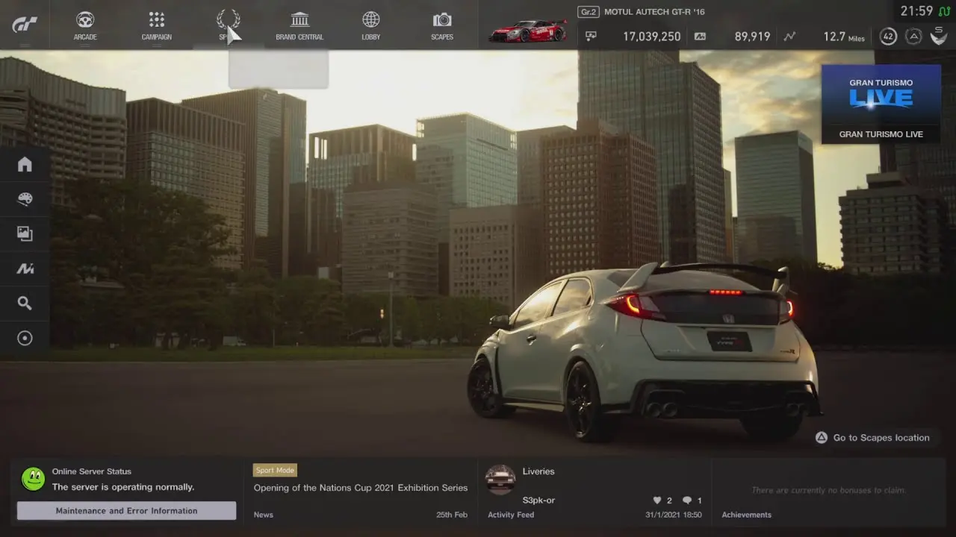This screenshot has width=956, height=537.
Task: Open the Nations Cup 2021 Exhibition Series news
Action: [x=361, y=488]
